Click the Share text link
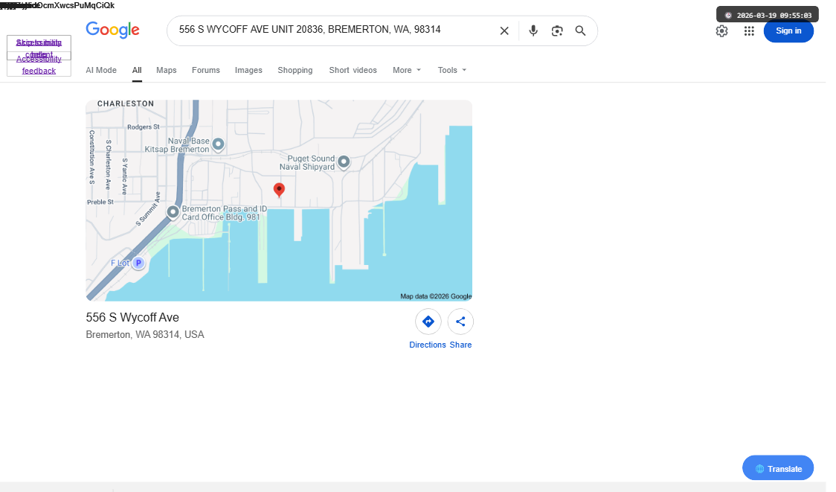 click(x=460, y=345)
